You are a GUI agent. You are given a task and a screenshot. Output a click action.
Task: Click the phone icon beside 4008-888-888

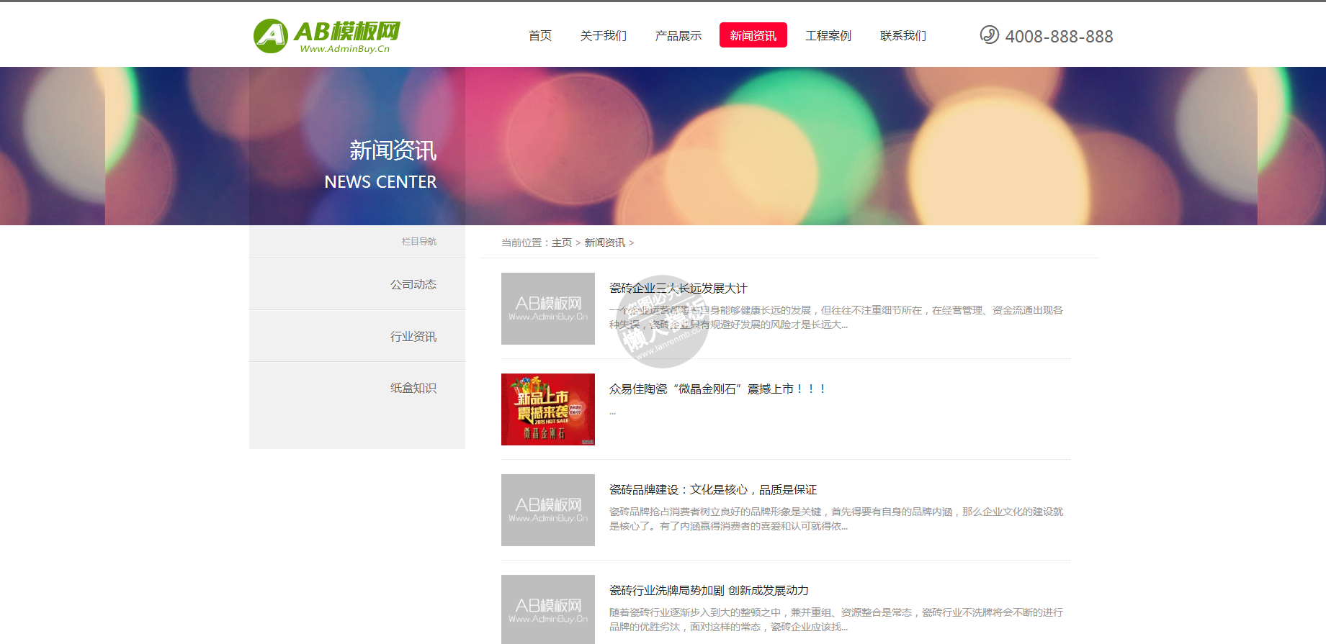(989, 35)
